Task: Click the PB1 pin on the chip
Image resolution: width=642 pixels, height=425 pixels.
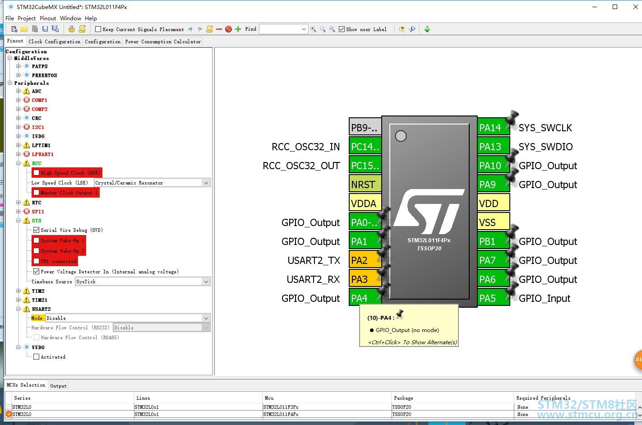Action: coord(494,241)
